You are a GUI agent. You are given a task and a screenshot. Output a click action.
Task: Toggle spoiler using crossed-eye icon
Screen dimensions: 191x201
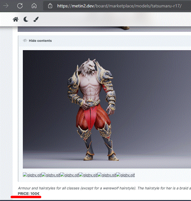pyautogui.click(x=25, y=41)
